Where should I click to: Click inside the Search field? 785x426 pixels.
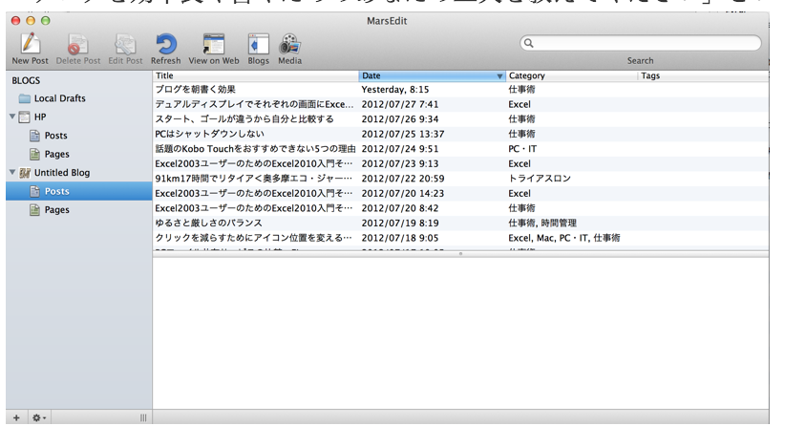(640, 43)
